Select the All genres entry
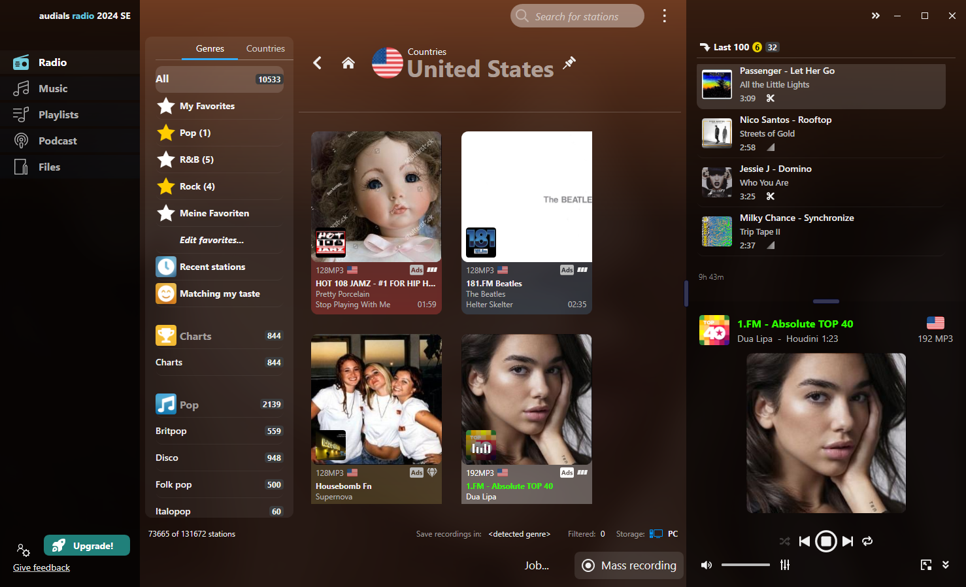966x587 pixels. click(219, 79)
